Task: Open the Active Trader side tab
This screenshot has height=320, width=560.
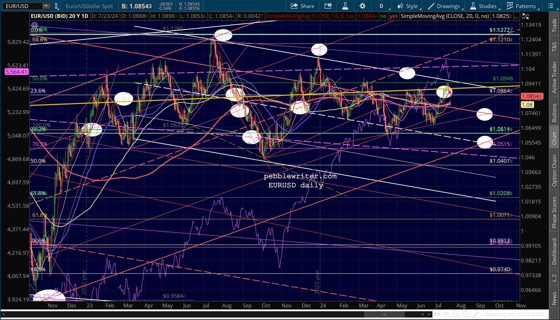Action: [554, 77]
